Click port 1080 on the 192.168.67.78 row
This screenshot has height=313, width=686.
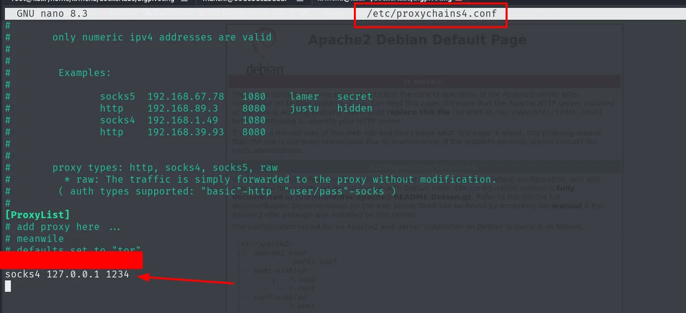(x=254, y=96)
